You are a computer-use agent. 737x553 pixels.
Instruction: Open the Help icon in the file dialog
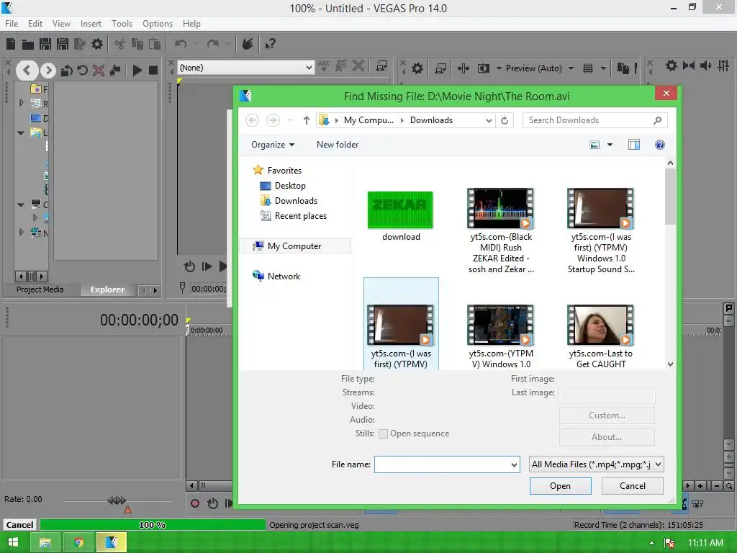(x=659, y=145)
